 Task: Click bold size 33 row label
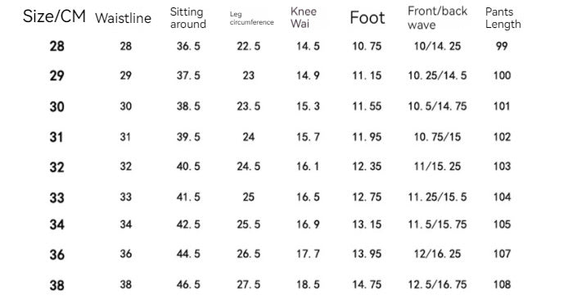57,198
